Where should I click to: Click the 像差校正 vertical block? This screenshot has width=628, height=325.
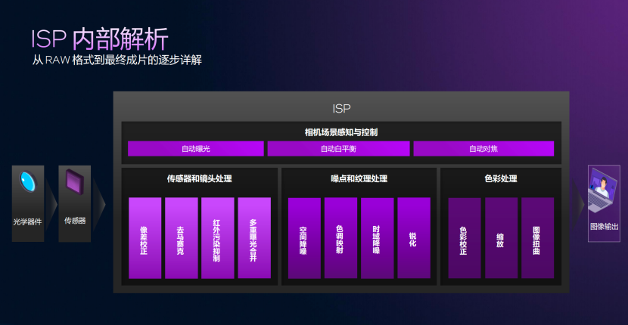tap(145, 238)
